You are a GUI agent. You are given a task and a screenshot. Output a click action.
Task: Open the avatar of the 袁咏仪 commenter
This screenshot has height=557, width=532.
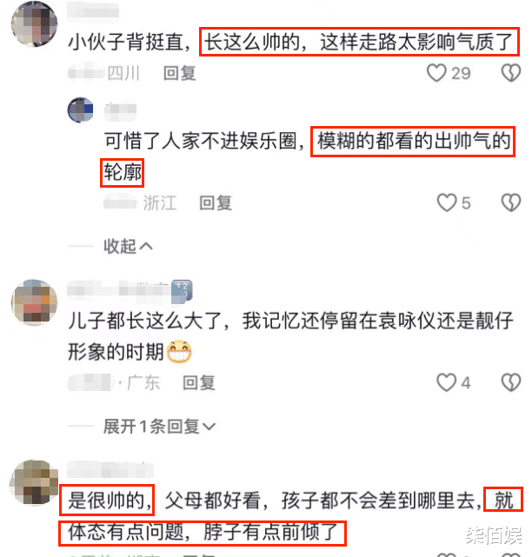coord(34,302)
